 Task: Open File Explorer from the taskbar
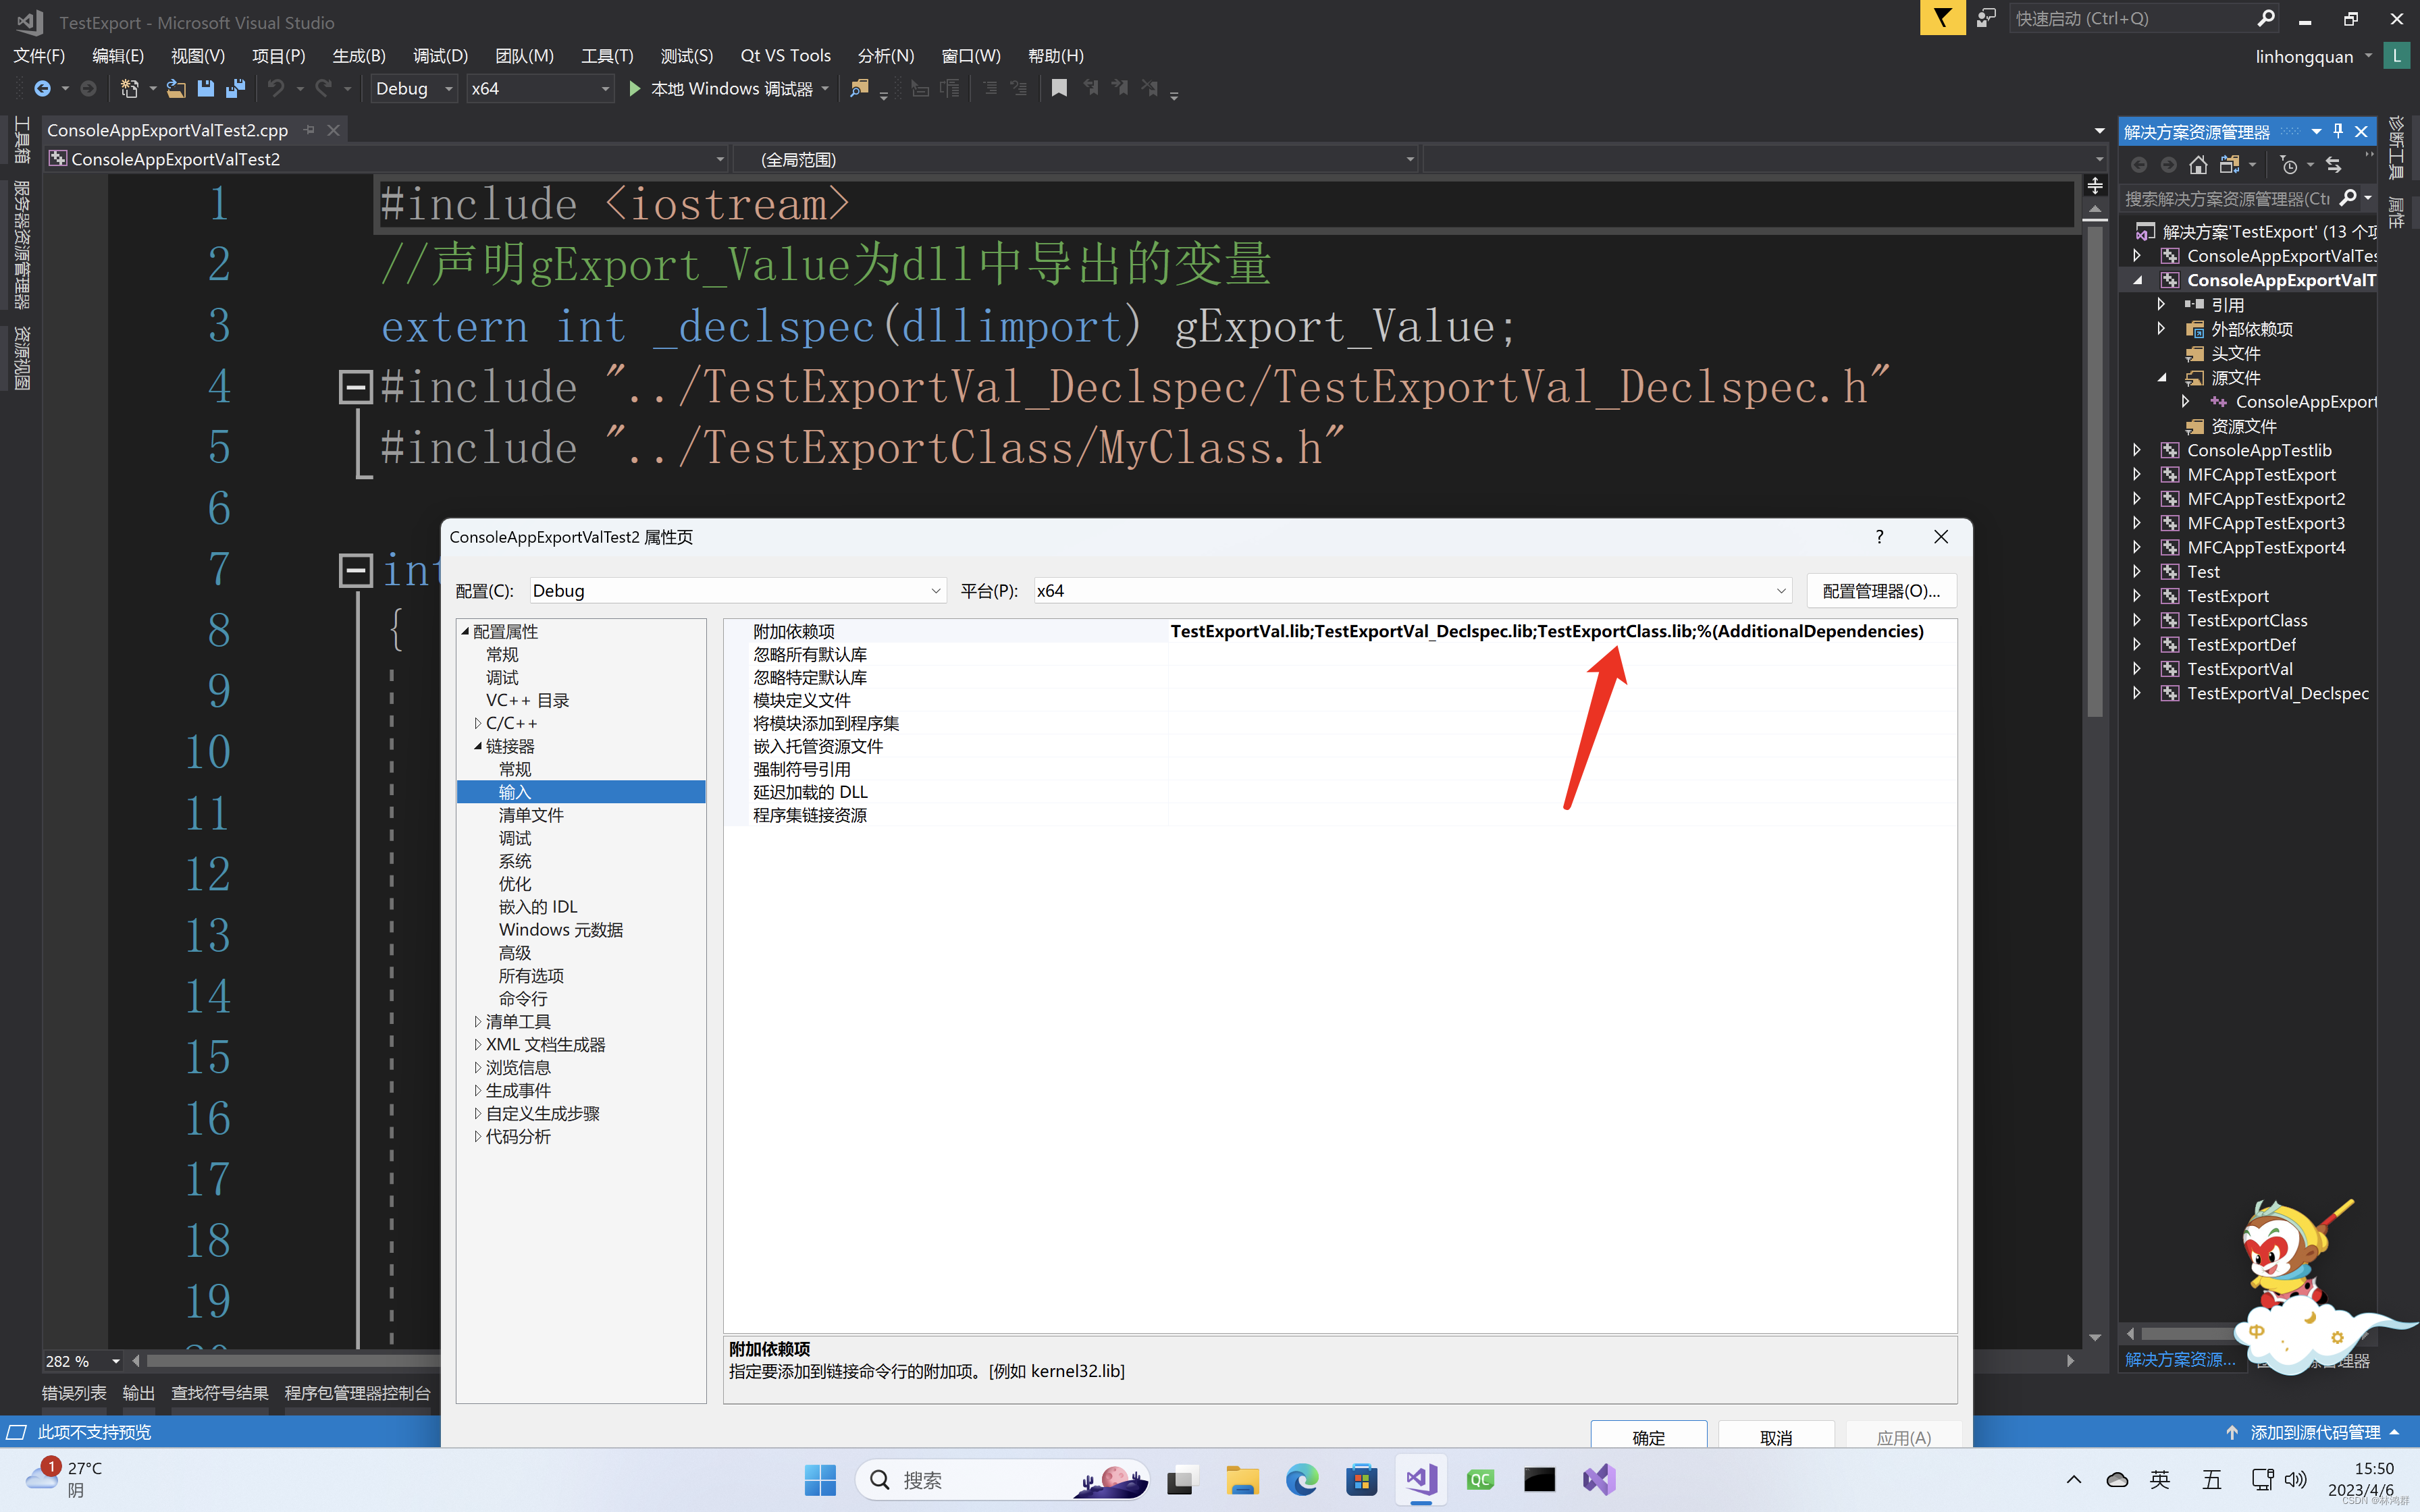(1242, 1480)
